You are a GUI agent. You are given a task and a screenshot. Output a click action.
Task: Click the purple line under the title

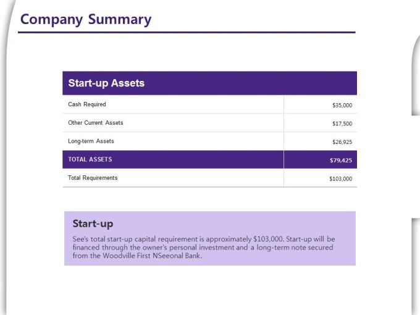pyautogui.click(x=187, y=32)
